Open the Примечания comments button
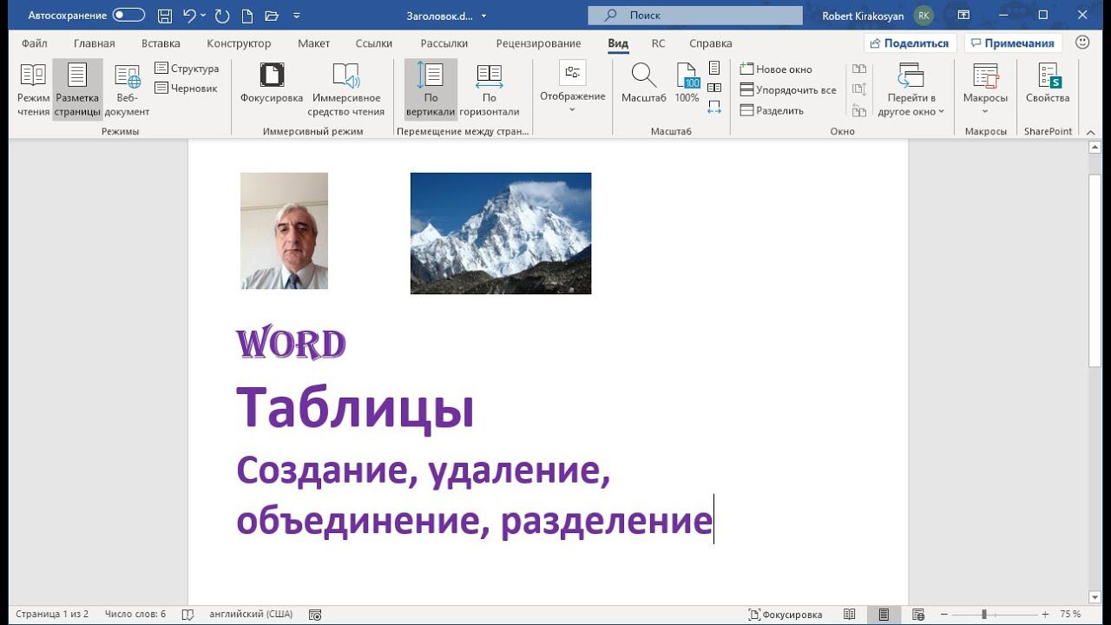Image resolution: width=1111 pixels, height=625 pixels. (1014, 43)
